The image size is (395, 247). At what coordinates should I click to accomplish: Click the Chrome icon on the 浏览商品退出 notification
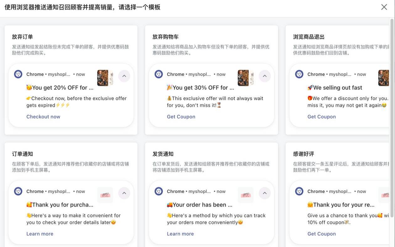click(x=299, y=74)
